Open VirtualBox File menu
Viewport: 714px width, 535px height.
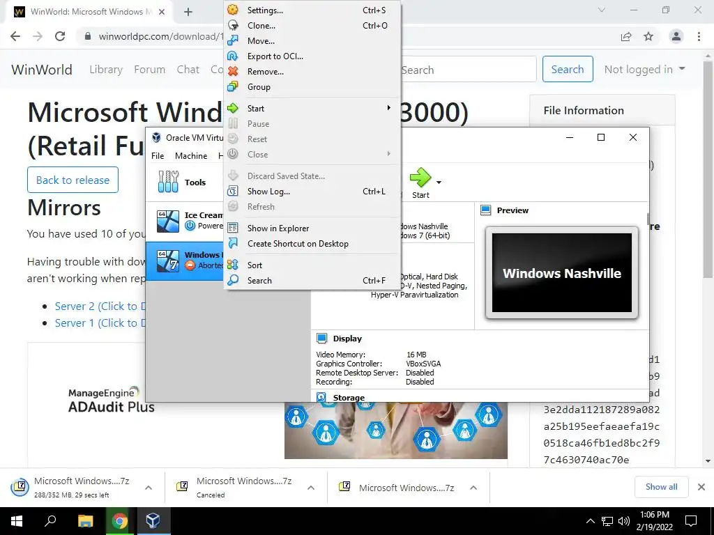158,155
